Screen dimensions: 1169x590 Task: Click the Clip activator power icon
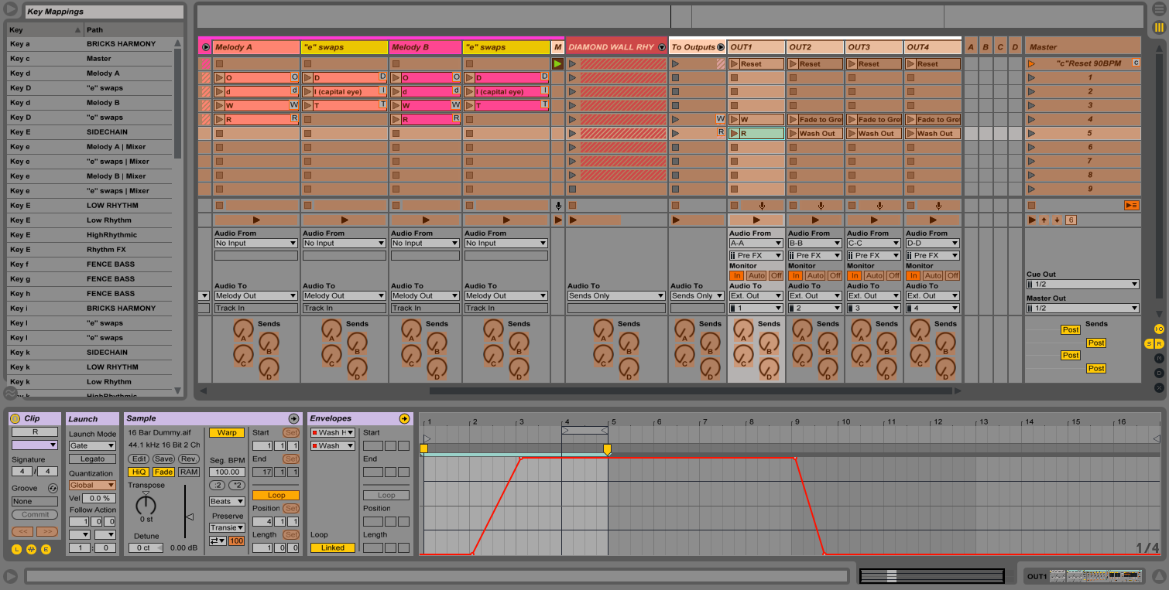pyautogui.click(x=15, y=418)
